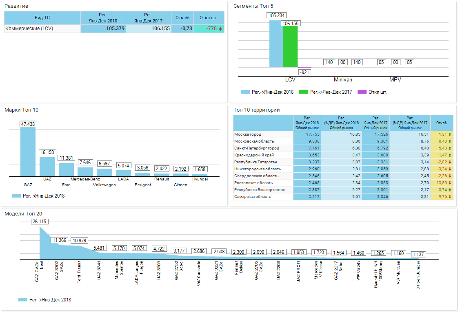Click the GAZ bar labeled 47.438
Viewport: 458px width, 323px height.
tap(28, 152)
